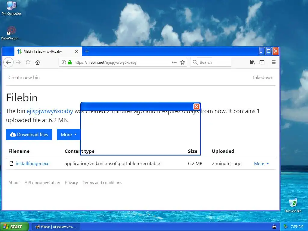Screen dimensions: 308x231
Task: Close the blank popup window
Action: click(x=196, y=106)
